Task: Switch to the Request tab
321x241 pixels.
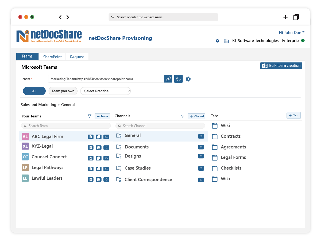Action: point(77,57)
